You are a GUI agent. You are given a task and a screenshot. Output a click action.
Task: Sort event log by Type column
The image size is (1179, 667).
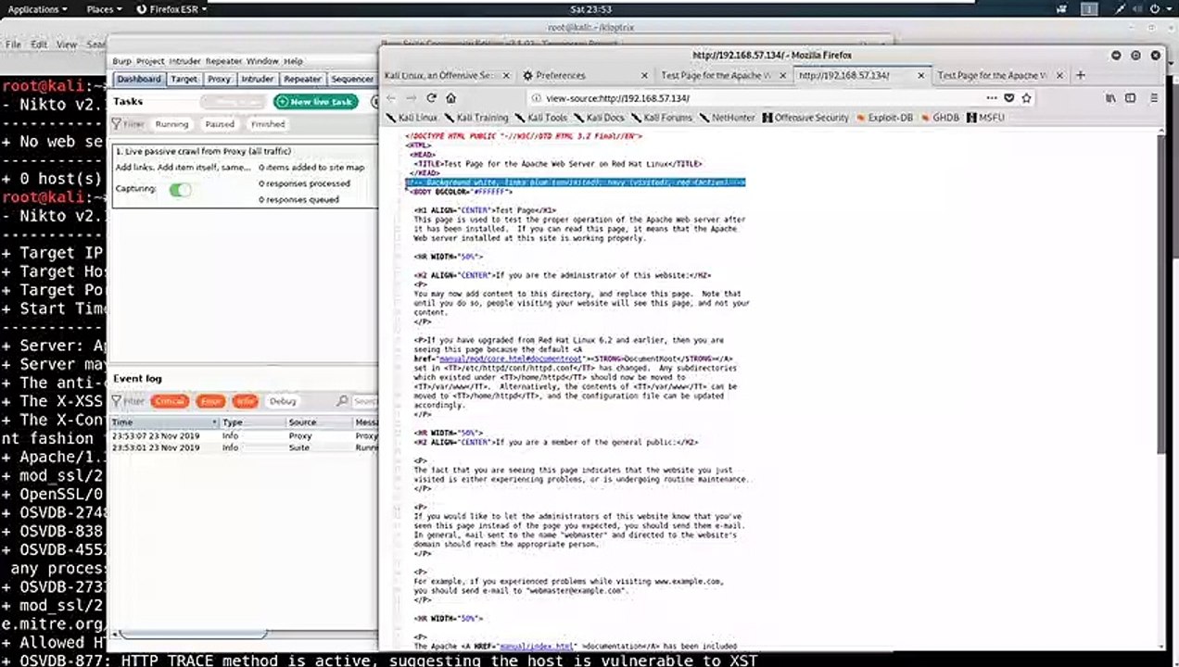(252, 422)
